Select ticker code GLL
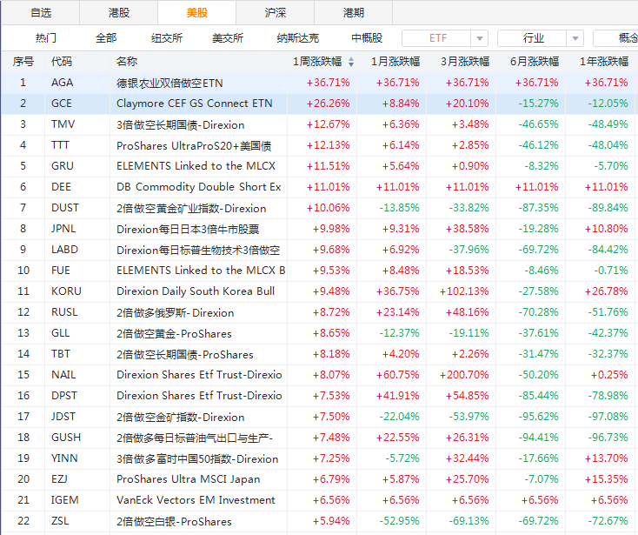Image resolution: width=638 pixels, height=535 pixels. 60,333
